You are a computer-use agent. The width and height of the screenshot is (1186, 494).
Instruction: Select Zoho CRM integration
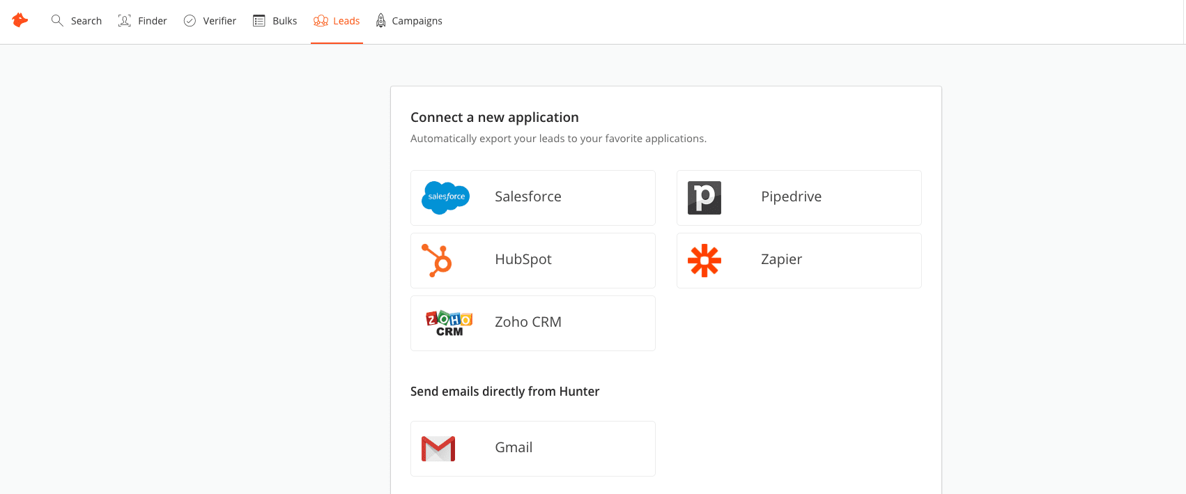533,323
